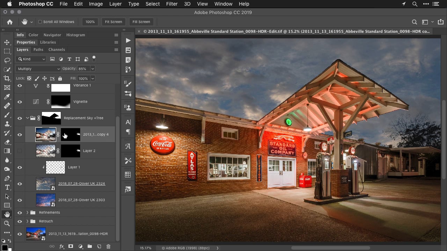Open the Actions panel play icon
The height and width of the screenshot is (251, 447).
pos(128,40)
